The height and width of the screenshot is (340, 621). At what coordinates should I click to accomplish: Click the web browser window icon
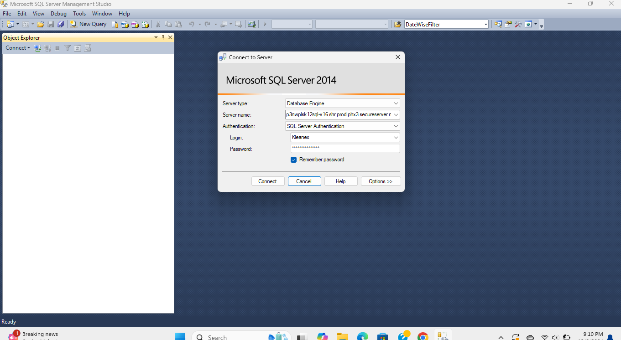(x=528, y=24)
